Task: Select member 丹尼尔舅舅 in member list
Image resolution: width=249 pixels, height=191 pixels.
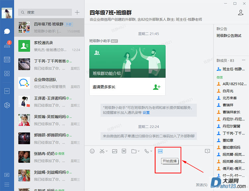Action: point(228,126)
